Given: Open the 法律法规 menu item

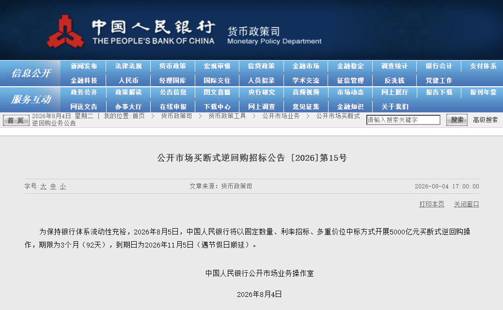Looking at the screenshot, I should (x=128, y=66).
